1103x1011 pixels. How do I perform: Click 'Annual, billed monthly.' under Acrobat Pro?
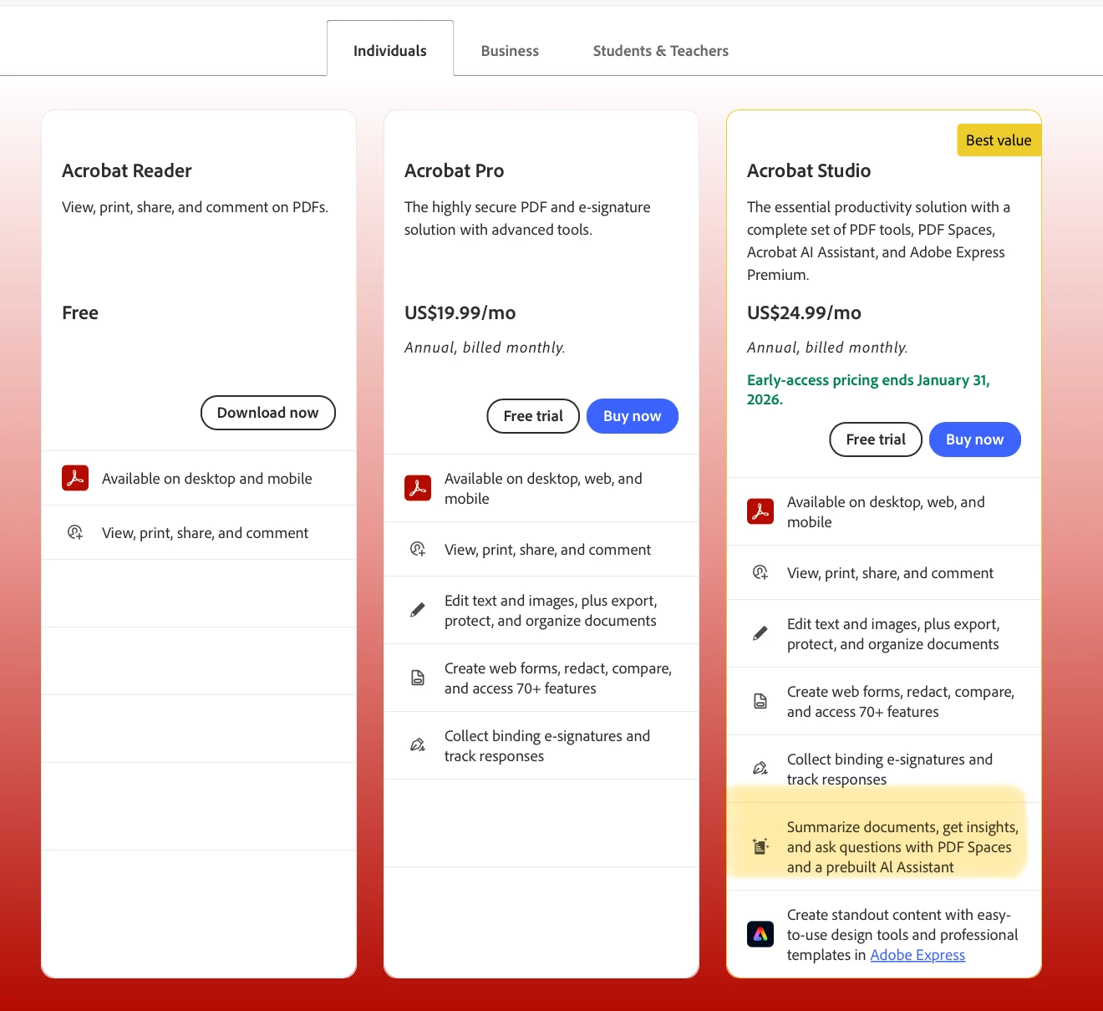coord(485,348)
